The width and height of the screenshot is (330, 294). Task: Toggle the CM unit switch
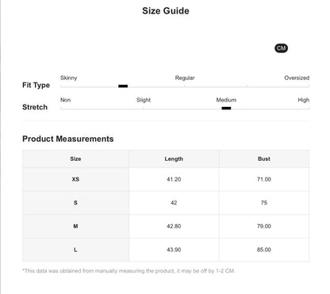(281, 48)
